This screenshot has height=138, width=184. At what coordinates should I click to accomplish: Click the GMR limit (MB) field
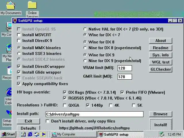click(x=124, y=77)
